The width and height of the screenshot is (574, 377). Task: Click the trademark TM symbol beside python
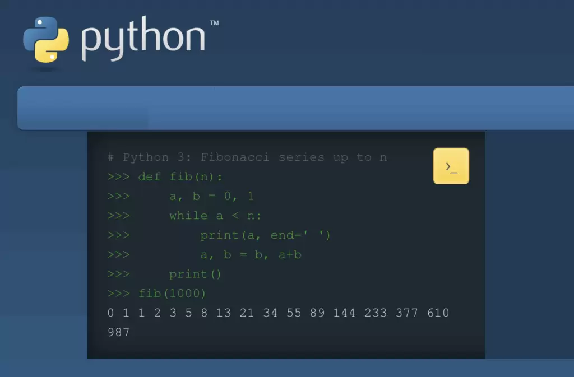214,23
